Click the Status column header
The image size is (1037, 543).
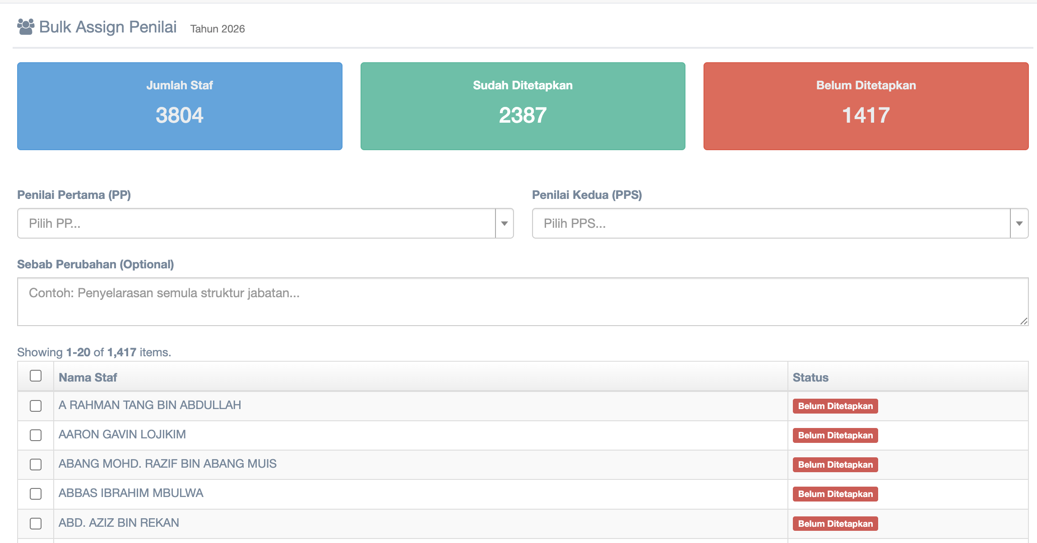810,377
